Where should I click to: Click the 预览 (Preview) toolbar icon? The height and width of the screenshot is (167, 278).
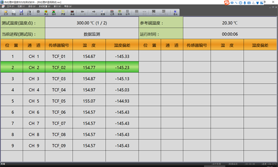(x=13, y=12)
